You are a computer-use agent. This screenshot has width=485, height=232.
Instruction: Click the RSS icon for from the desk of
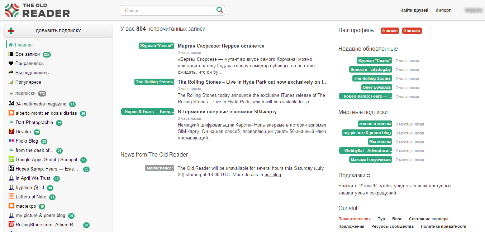[12, 150]
